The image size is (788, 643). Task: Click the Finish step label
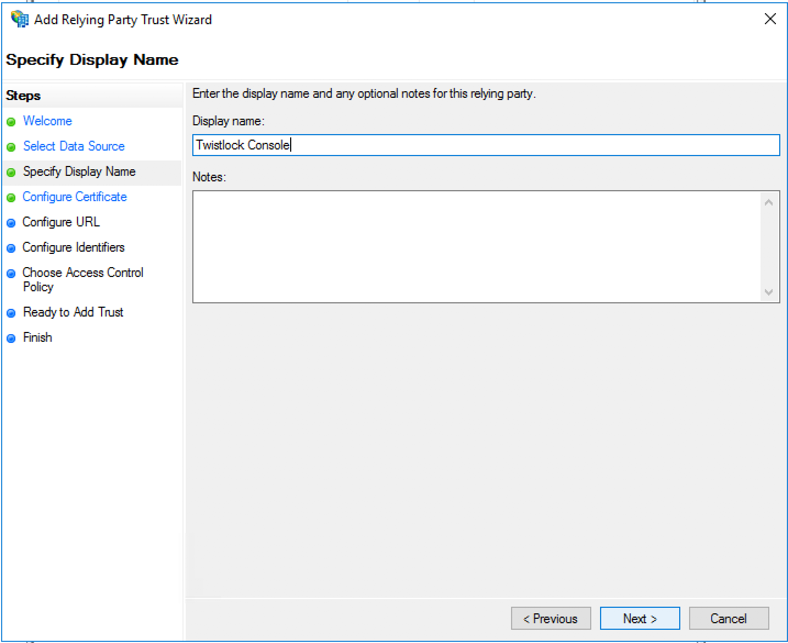pyautogui.click(x=37, y=337)
